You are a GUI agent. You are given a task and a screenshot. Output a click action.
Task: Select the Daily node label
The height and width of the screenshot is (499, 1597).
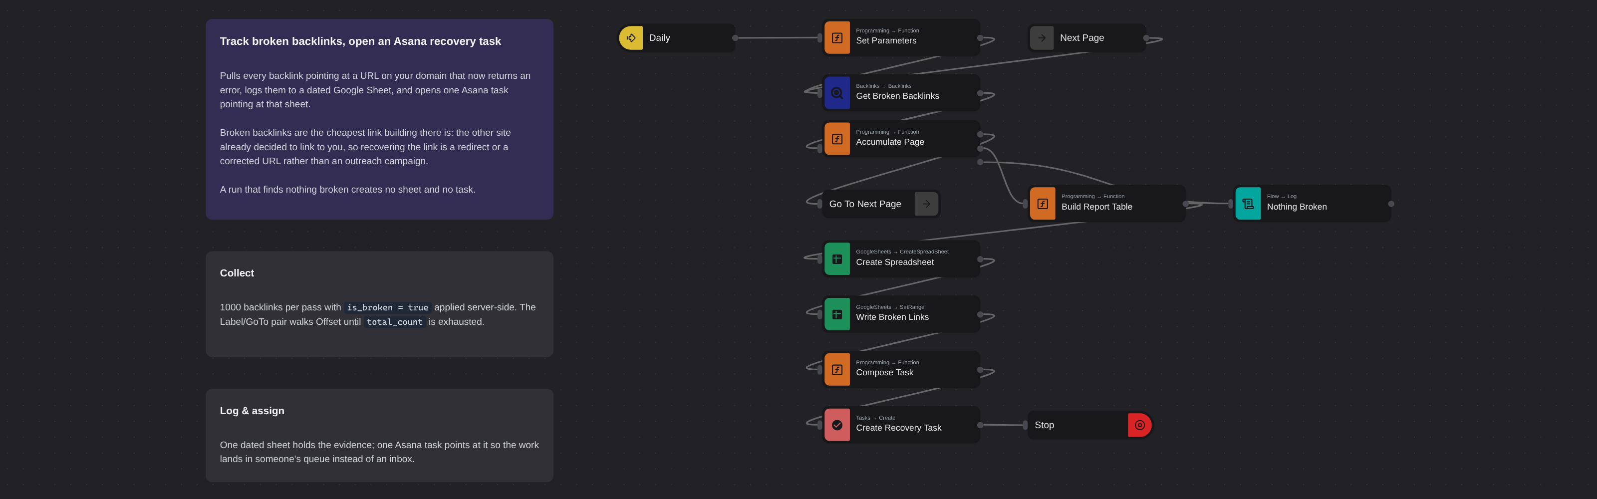(x=660, y=38)
